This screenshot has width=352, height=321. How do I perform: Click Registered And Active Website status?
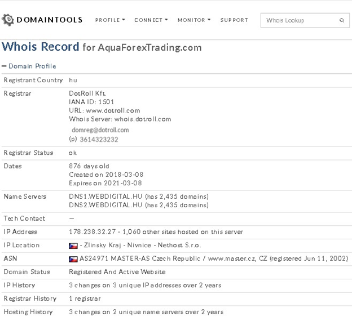(117, 272)
